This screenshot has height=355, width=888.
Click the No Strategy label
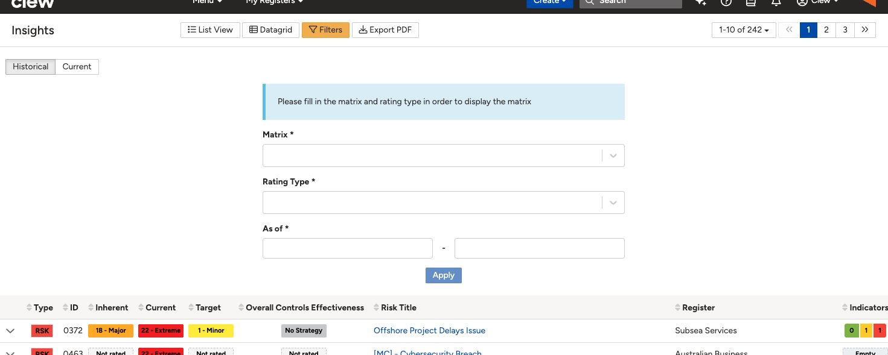[x=304, y=331]
